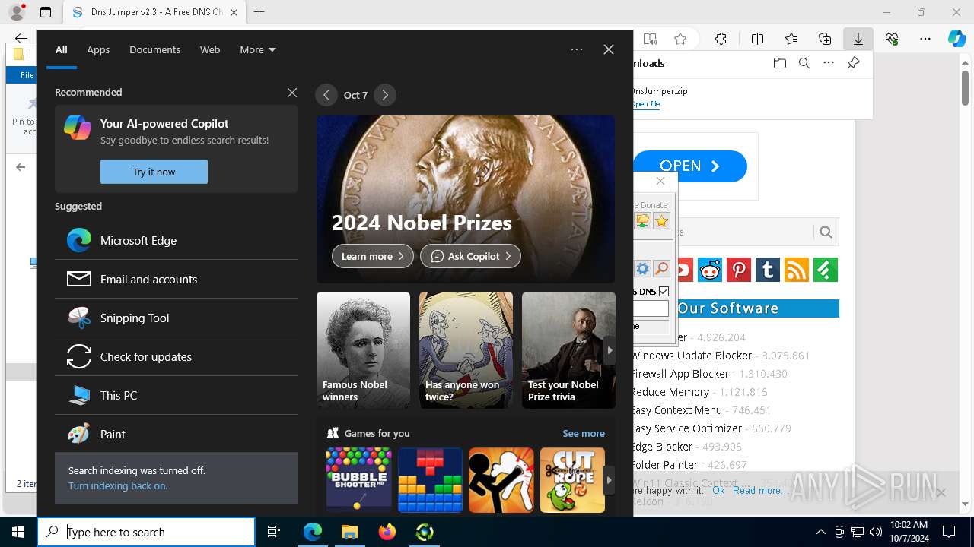Click the blue OPEN ad button
Image resolution: width=974 pixels, height=547 pixels.
point(690,166)
